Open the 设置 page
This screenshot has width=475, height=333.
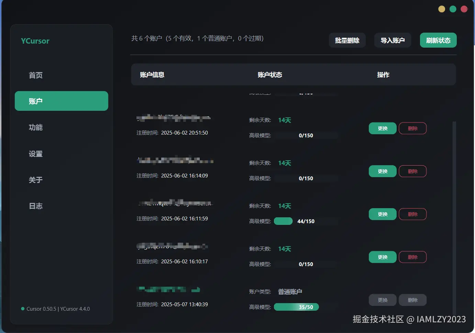pos(35,153)
